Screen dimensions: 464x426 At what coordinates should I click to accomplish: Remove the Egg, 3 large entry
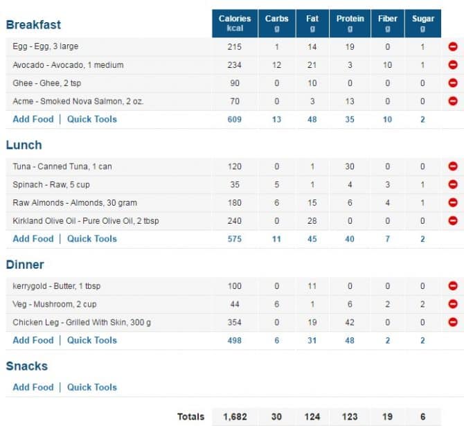[453, 46]
